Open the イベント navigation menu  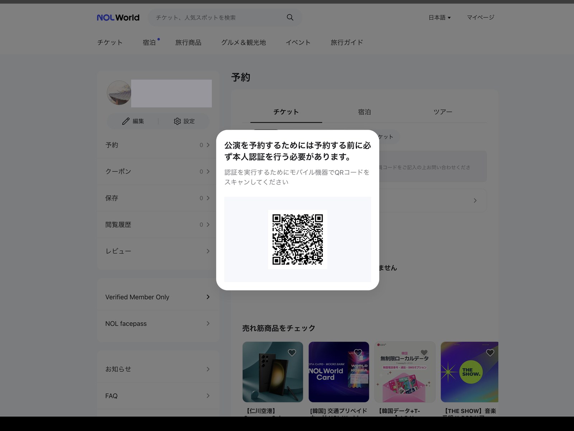point(298,42)
